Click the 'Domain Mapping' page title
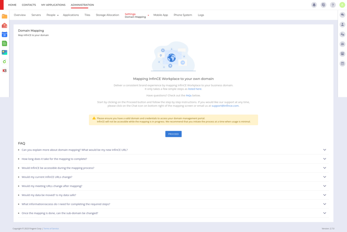 [31, 30]
